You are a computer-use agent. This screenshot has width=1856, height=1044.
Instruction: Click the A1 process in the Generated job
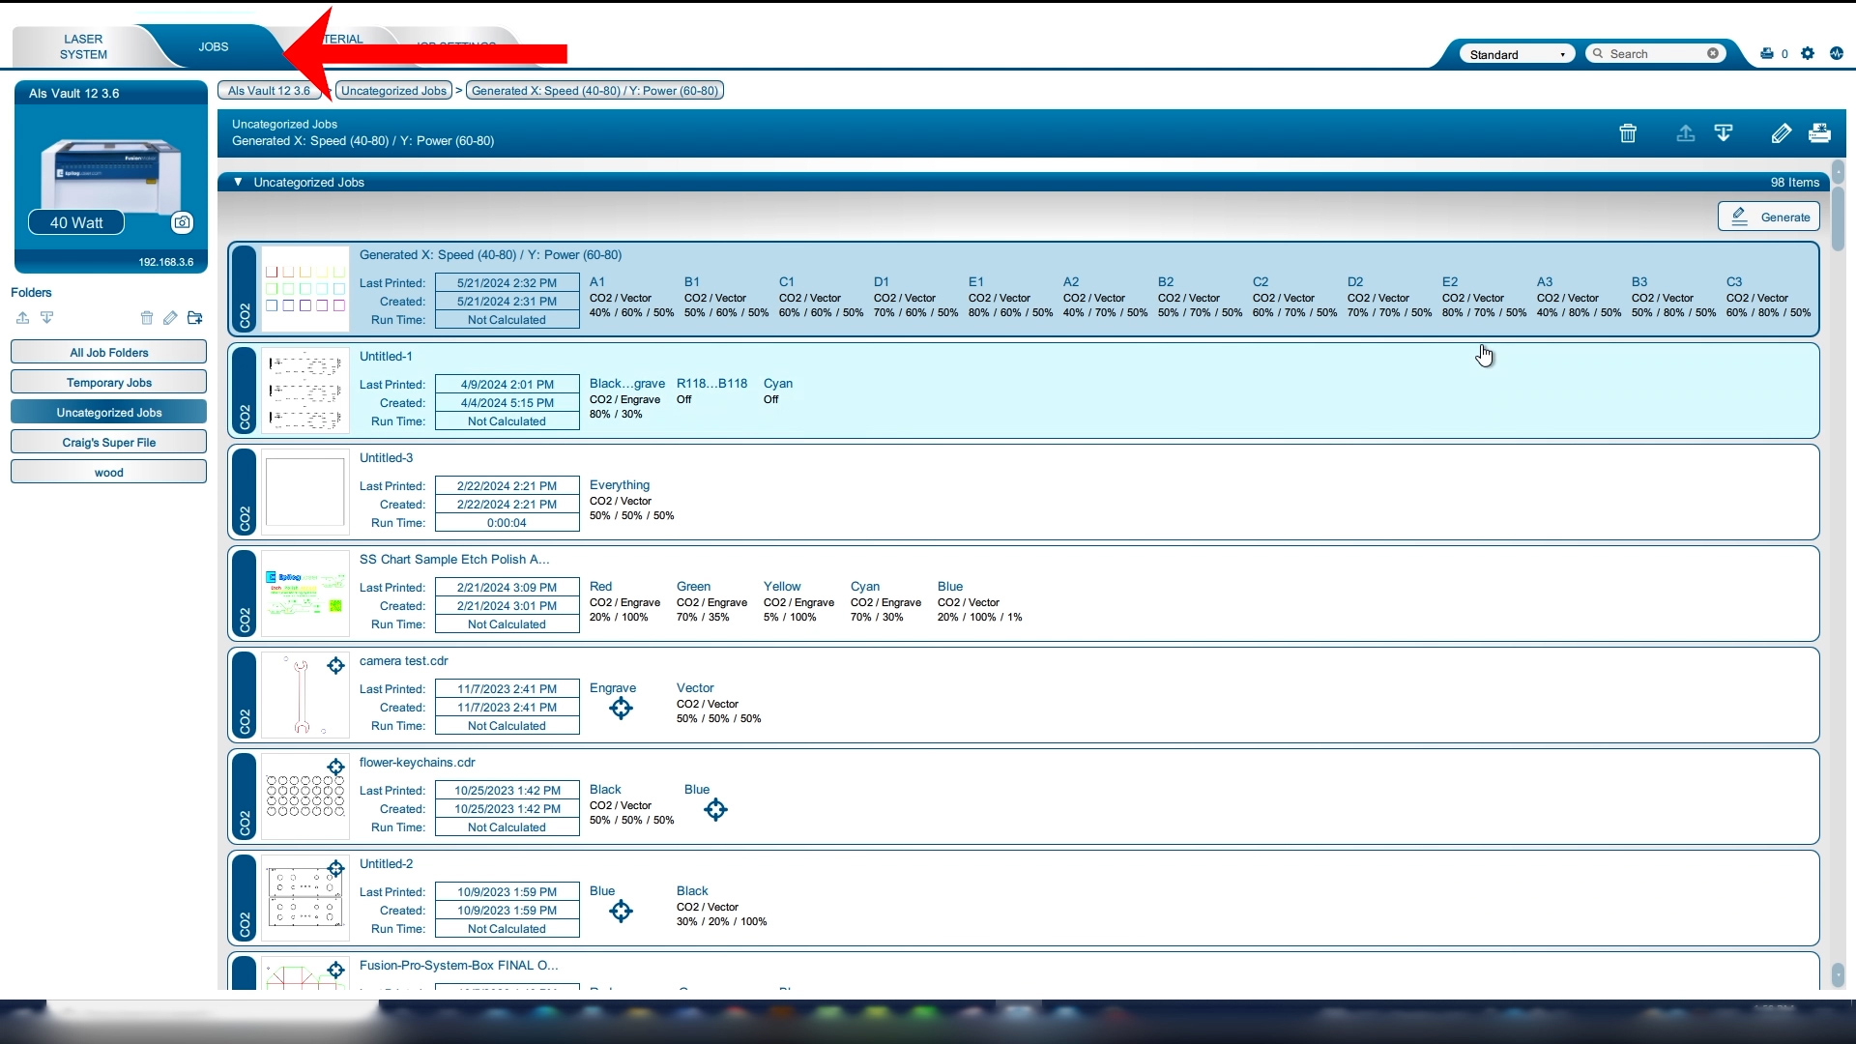[x=631, y=297]
